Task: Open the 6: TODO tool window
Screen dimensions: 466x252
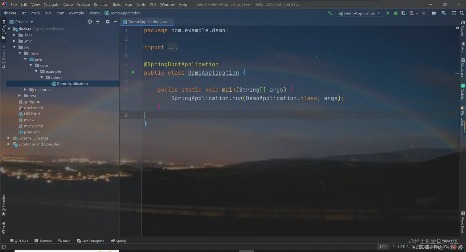Action: (19, 241)
